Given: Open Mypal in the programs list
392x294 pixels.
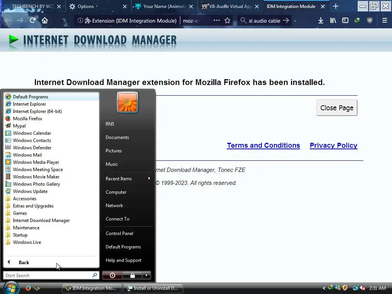Looking at the screenshot, I should point(52,126).
